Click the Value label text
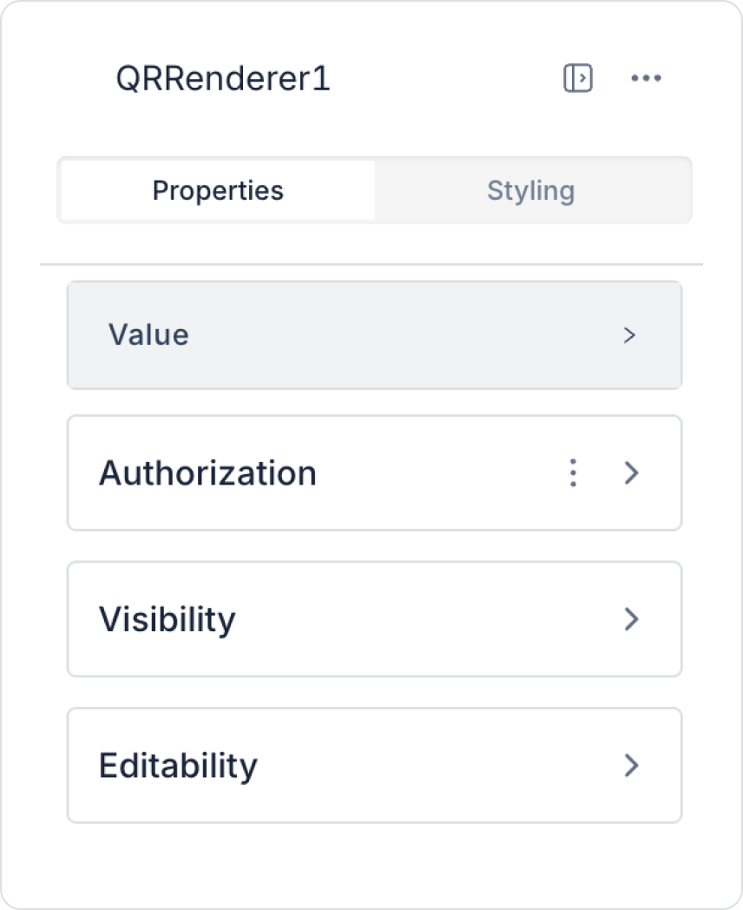This screenshot has height=910, width=743. point(148,335)
